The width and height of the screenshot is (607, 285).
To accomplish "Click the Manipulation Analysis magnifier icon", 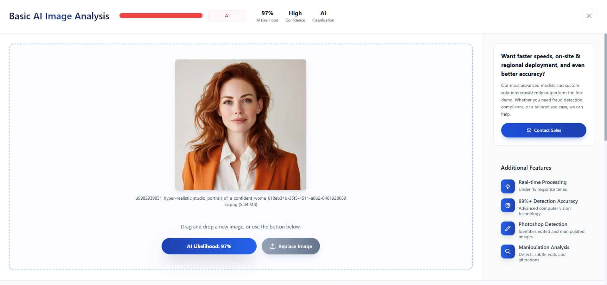I will coord(508,252).
